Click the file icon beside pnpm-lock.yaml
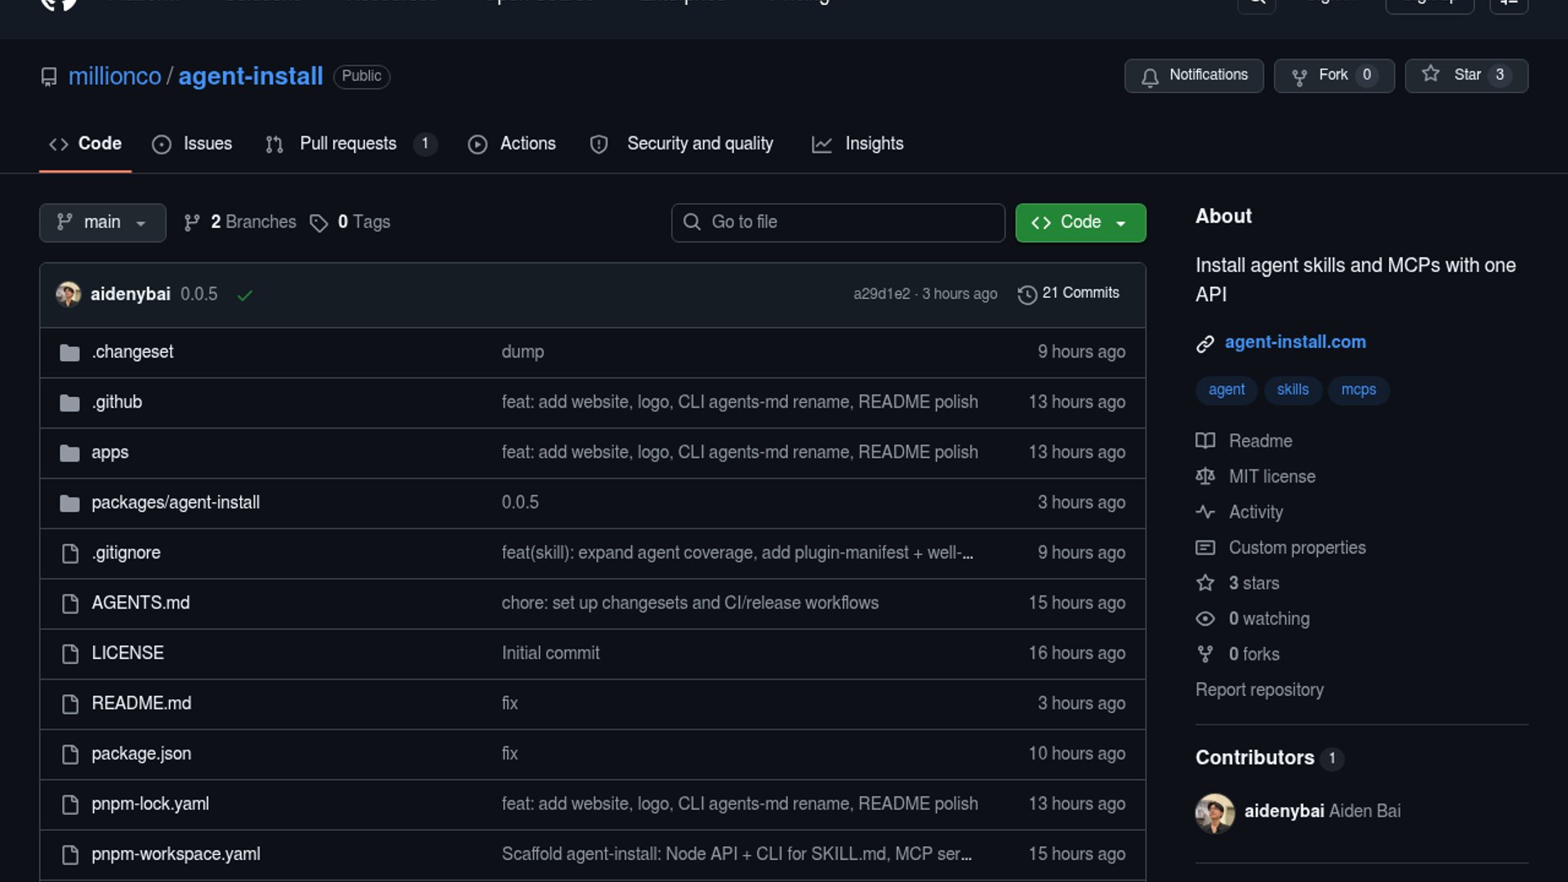Screen dimensions: 1568x882 pyautogui.click(x=70, y=804)
